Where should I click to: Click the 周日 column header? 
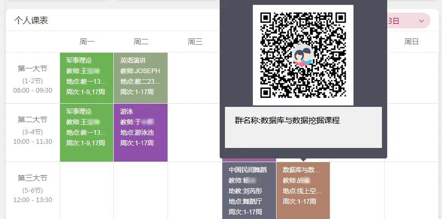(411, 42)
